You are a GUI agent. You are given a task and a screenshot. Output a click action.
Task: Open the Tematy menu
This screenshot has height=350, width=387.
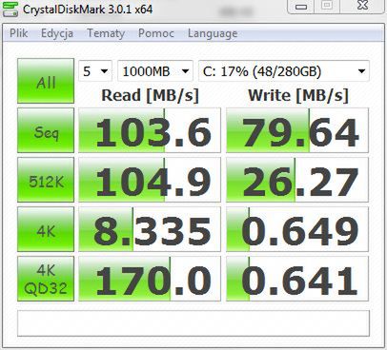(106, 33)
